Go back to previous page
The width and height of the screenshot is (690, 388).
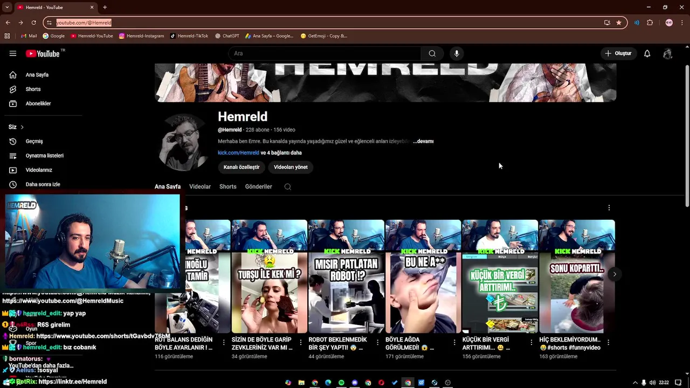tap(8, 23)
